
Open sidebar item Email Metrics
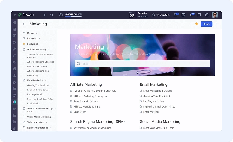pyautogui.click(x=33, y=103)
